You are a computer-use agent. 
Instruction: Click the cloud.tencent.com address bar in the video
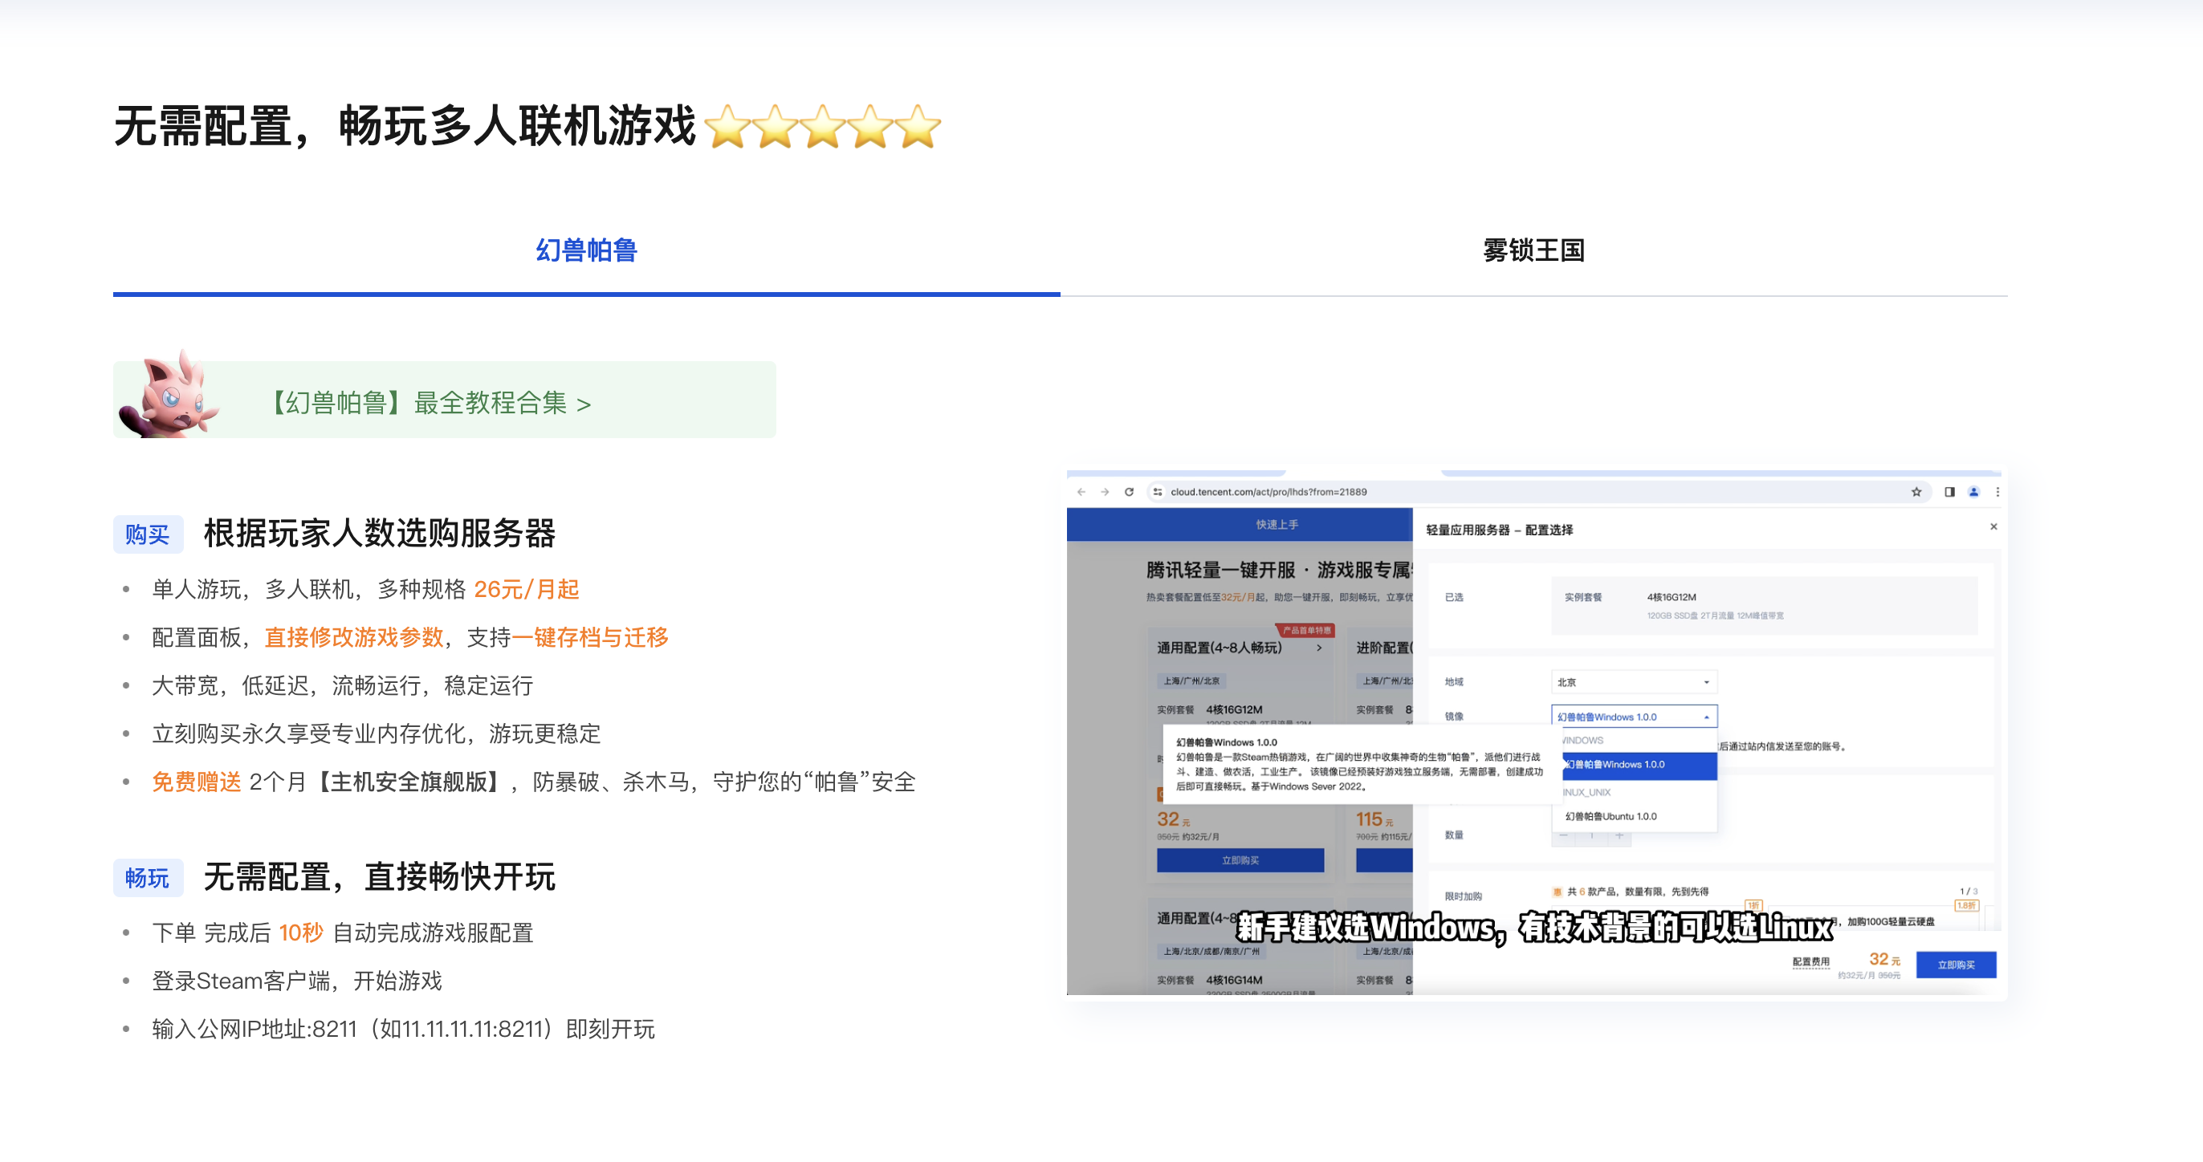pos(1539,492)
